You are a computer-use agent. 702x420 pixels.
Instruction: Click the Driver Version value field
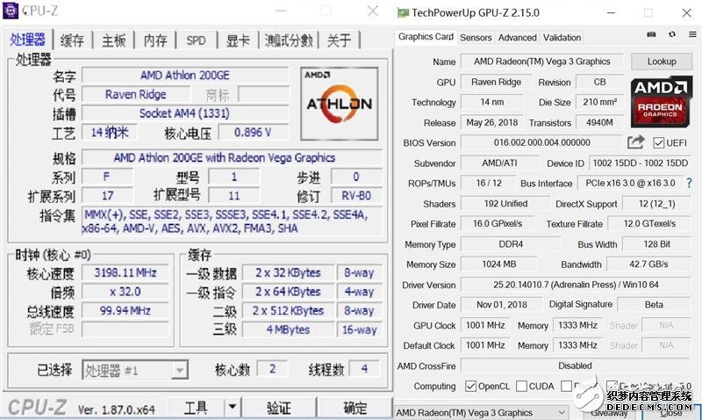576,285
